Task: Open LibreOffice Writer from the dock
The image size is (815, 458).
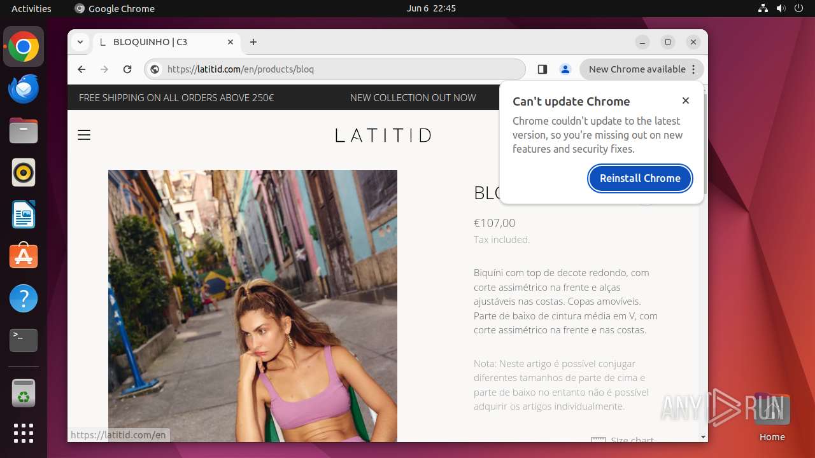Action: pos(24,214)
